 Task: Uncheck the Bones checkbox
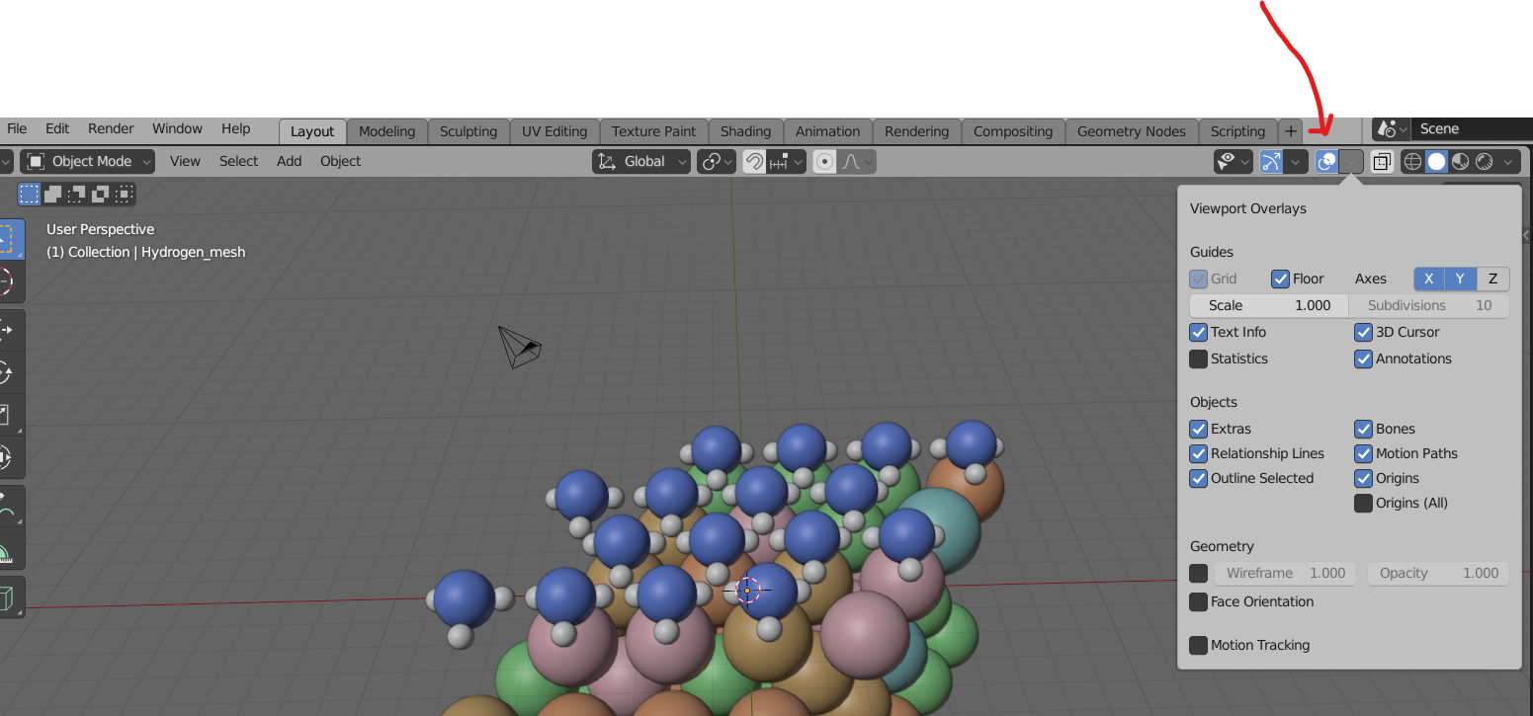click(x=1364, y=429)
